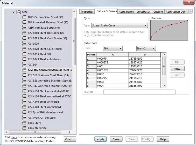This screenshot has height=145, width=196.
Task: Open the N/A units dropdown
Action: (113, 48)
